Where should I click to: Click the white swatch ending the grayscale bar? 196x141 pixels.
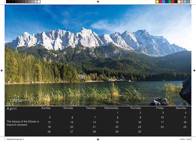[39, 2]
